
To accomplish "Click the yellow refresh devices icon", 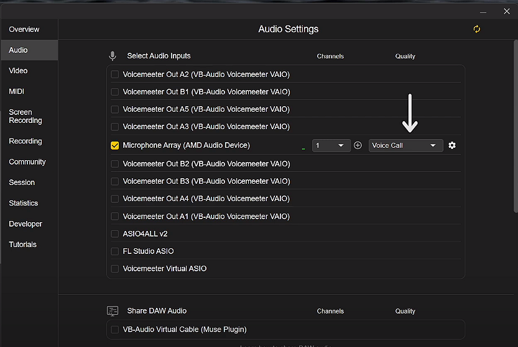I will [476, 29].
